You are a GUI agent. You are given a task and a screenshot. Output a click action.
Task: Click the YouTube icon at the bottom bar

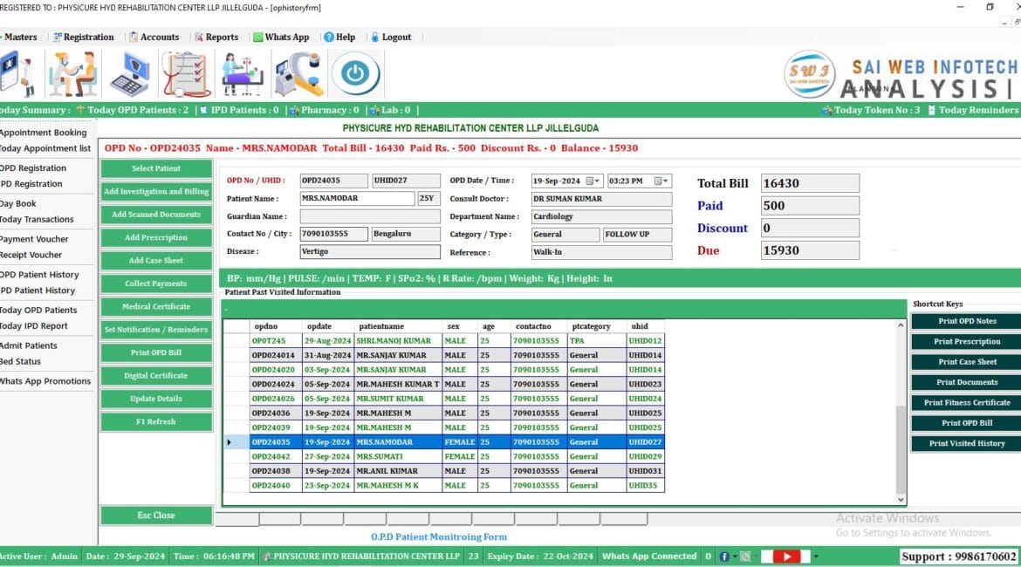click(786, 557)
